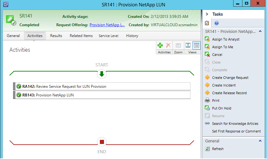Click the Create Release Record star icon
The height and width of the screenshot is (159, 267).
(x=207, y=93)
